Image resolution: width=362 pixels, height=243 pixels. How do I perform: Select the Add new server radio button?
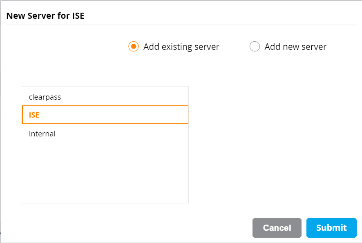click(255, 47)
